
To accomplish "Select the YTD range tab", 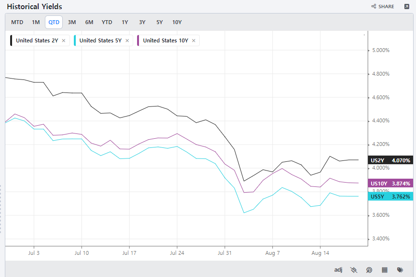I will pyautogui.click(x=107, y=22).
